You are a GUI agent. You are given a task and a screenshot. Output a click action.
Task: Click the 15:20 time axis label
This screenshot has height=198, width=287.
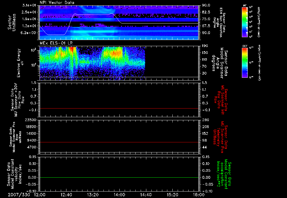(x=172, y=195)
